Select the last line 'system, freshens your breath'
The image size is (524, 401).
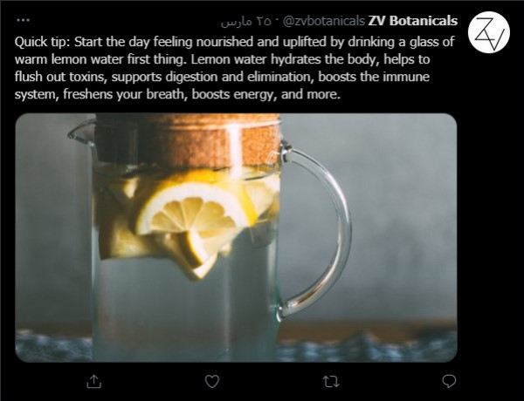pos(177,94)
